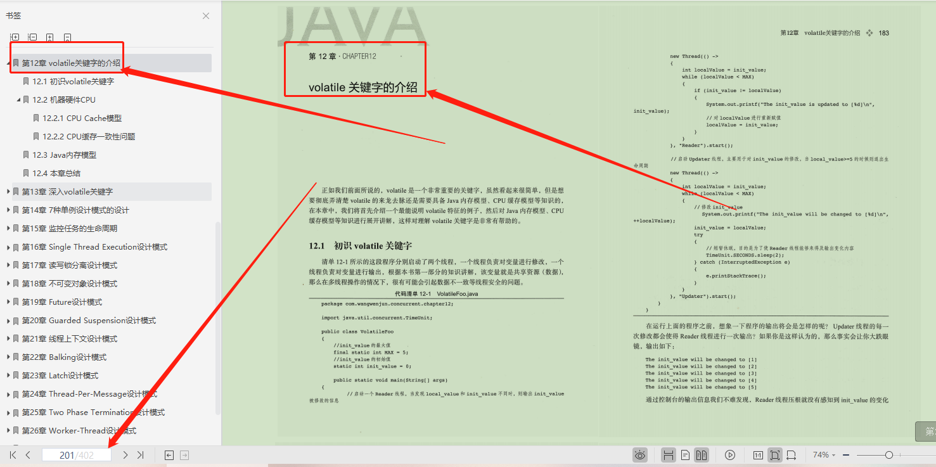Open bookmark 第23章 Latch设计模式
The height and width of the screenshot is (467, 936).
pos(60,375)
